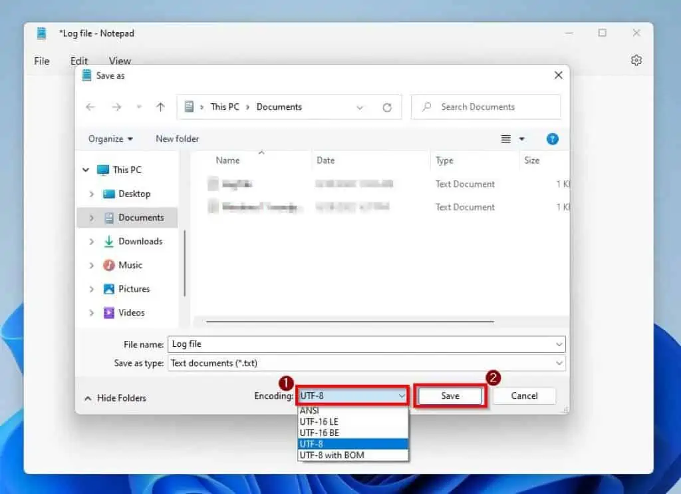The height and width of the screenshot is (494, 681).
Task: Open the view options dropdown arrow
Action: pos(521,139)
